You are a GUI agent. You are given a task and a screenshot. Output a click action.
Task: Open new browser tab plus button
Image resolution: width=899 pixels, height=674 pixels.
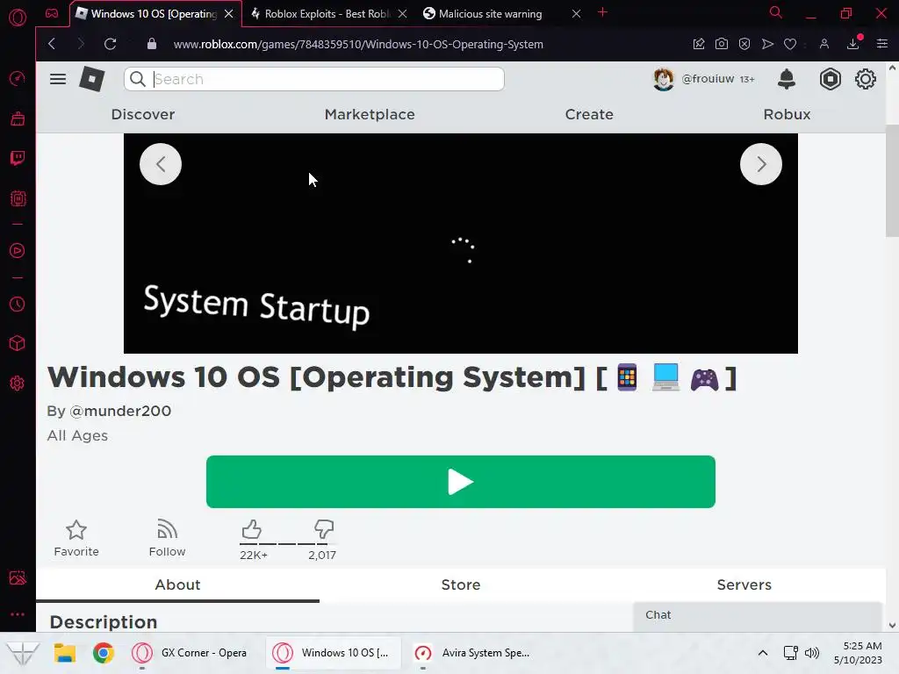click(x=602, y=12)
